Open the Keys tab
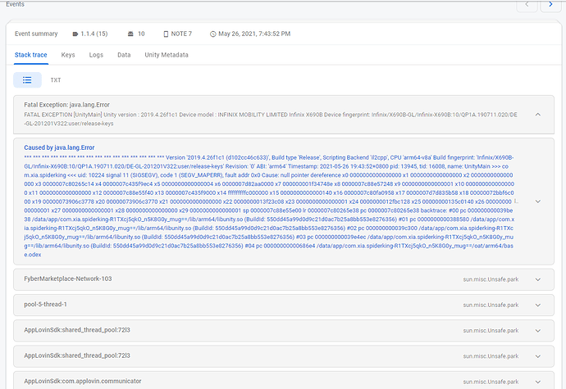Image resolution: width=566 pixels, height=389 pixels. coord(68,55)
